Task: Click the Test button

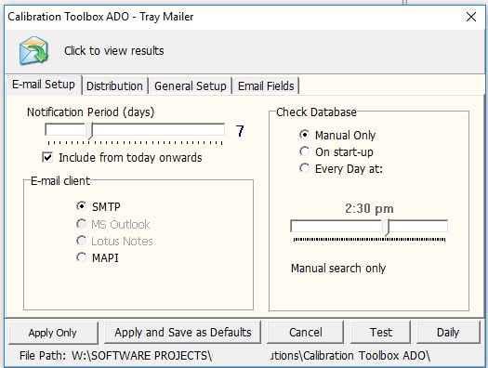Action: coord(380,333)
